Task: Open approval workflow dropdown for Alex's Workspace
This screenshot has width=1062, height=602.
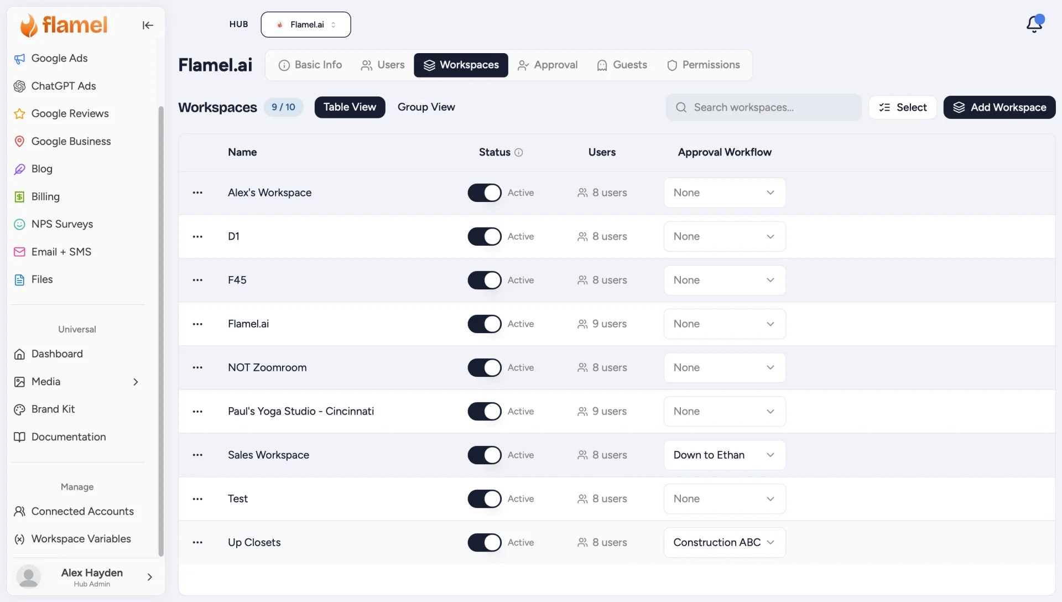Action: [725, 193]
